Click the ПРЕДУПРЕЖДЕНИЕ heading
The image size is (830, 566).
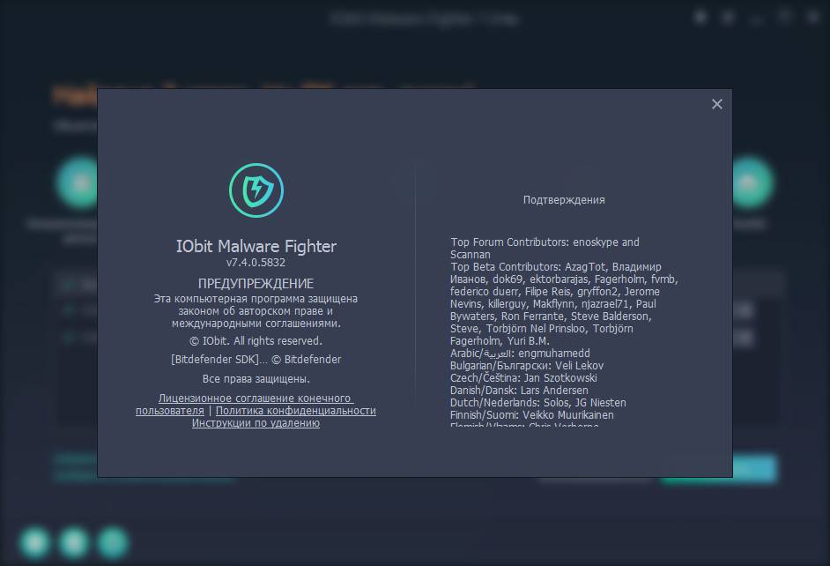(x=256, y=283)
